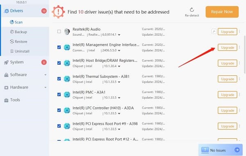Click the Hardware chip icon

pyautogui.click(x=6, y=87)
